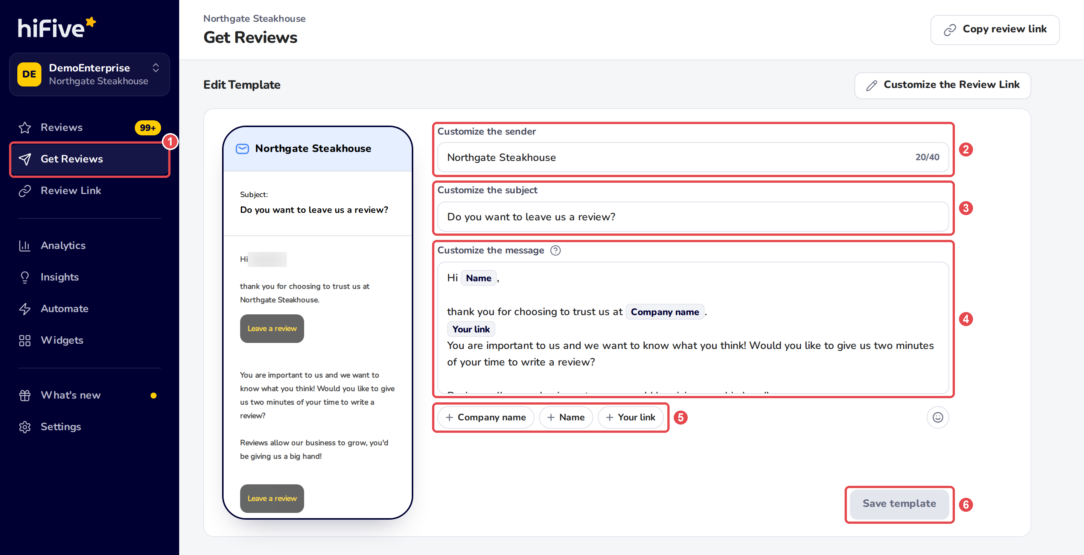Screen dimensions: 1084x555
Task: Click the Northgate Steakhouse breadcrumb text
Action: (254, 18)
